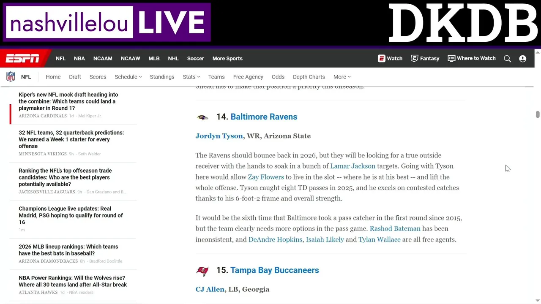541x304 pixels.
Task: Go to the Draft tab
Action: [75, 77]
